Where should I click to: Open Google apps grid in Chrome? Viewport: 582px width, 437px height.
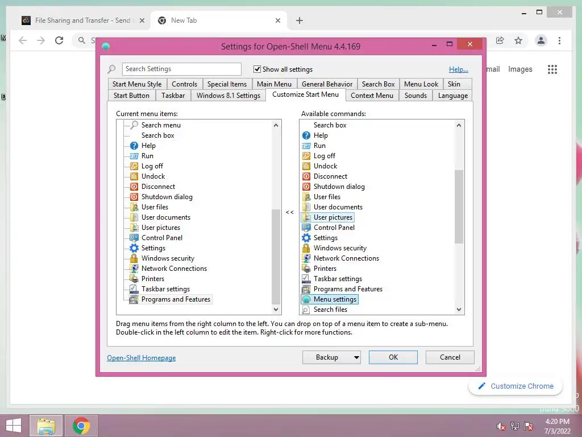[552, 69]
